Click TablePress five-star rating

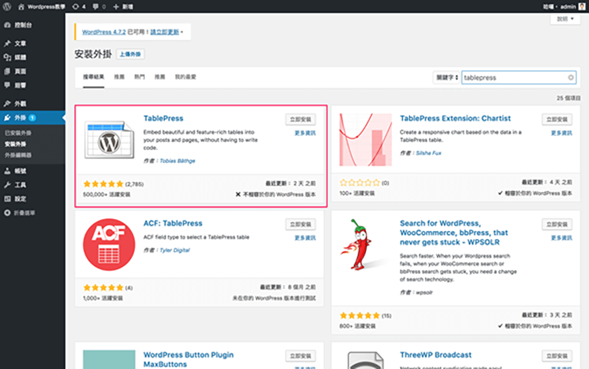[x=103, y=184]
